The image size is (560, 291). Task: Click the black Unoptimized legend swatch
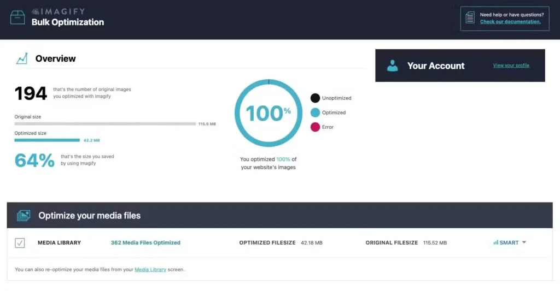(315, 98)
